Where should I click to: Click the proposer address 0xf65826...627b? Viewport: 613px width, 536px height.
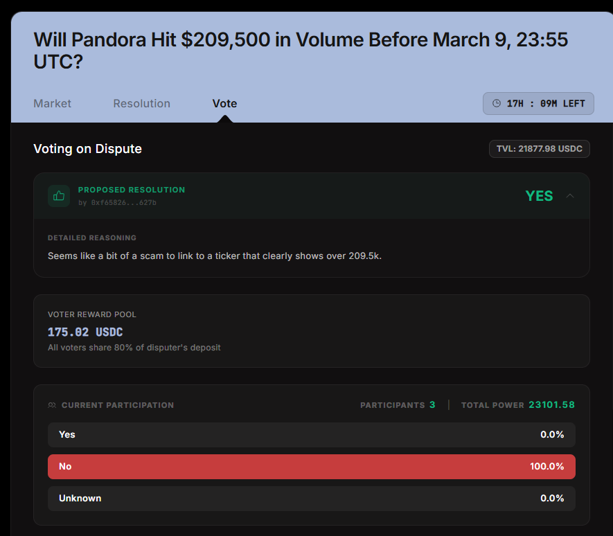pyautogui.click(x=123, y=202)
